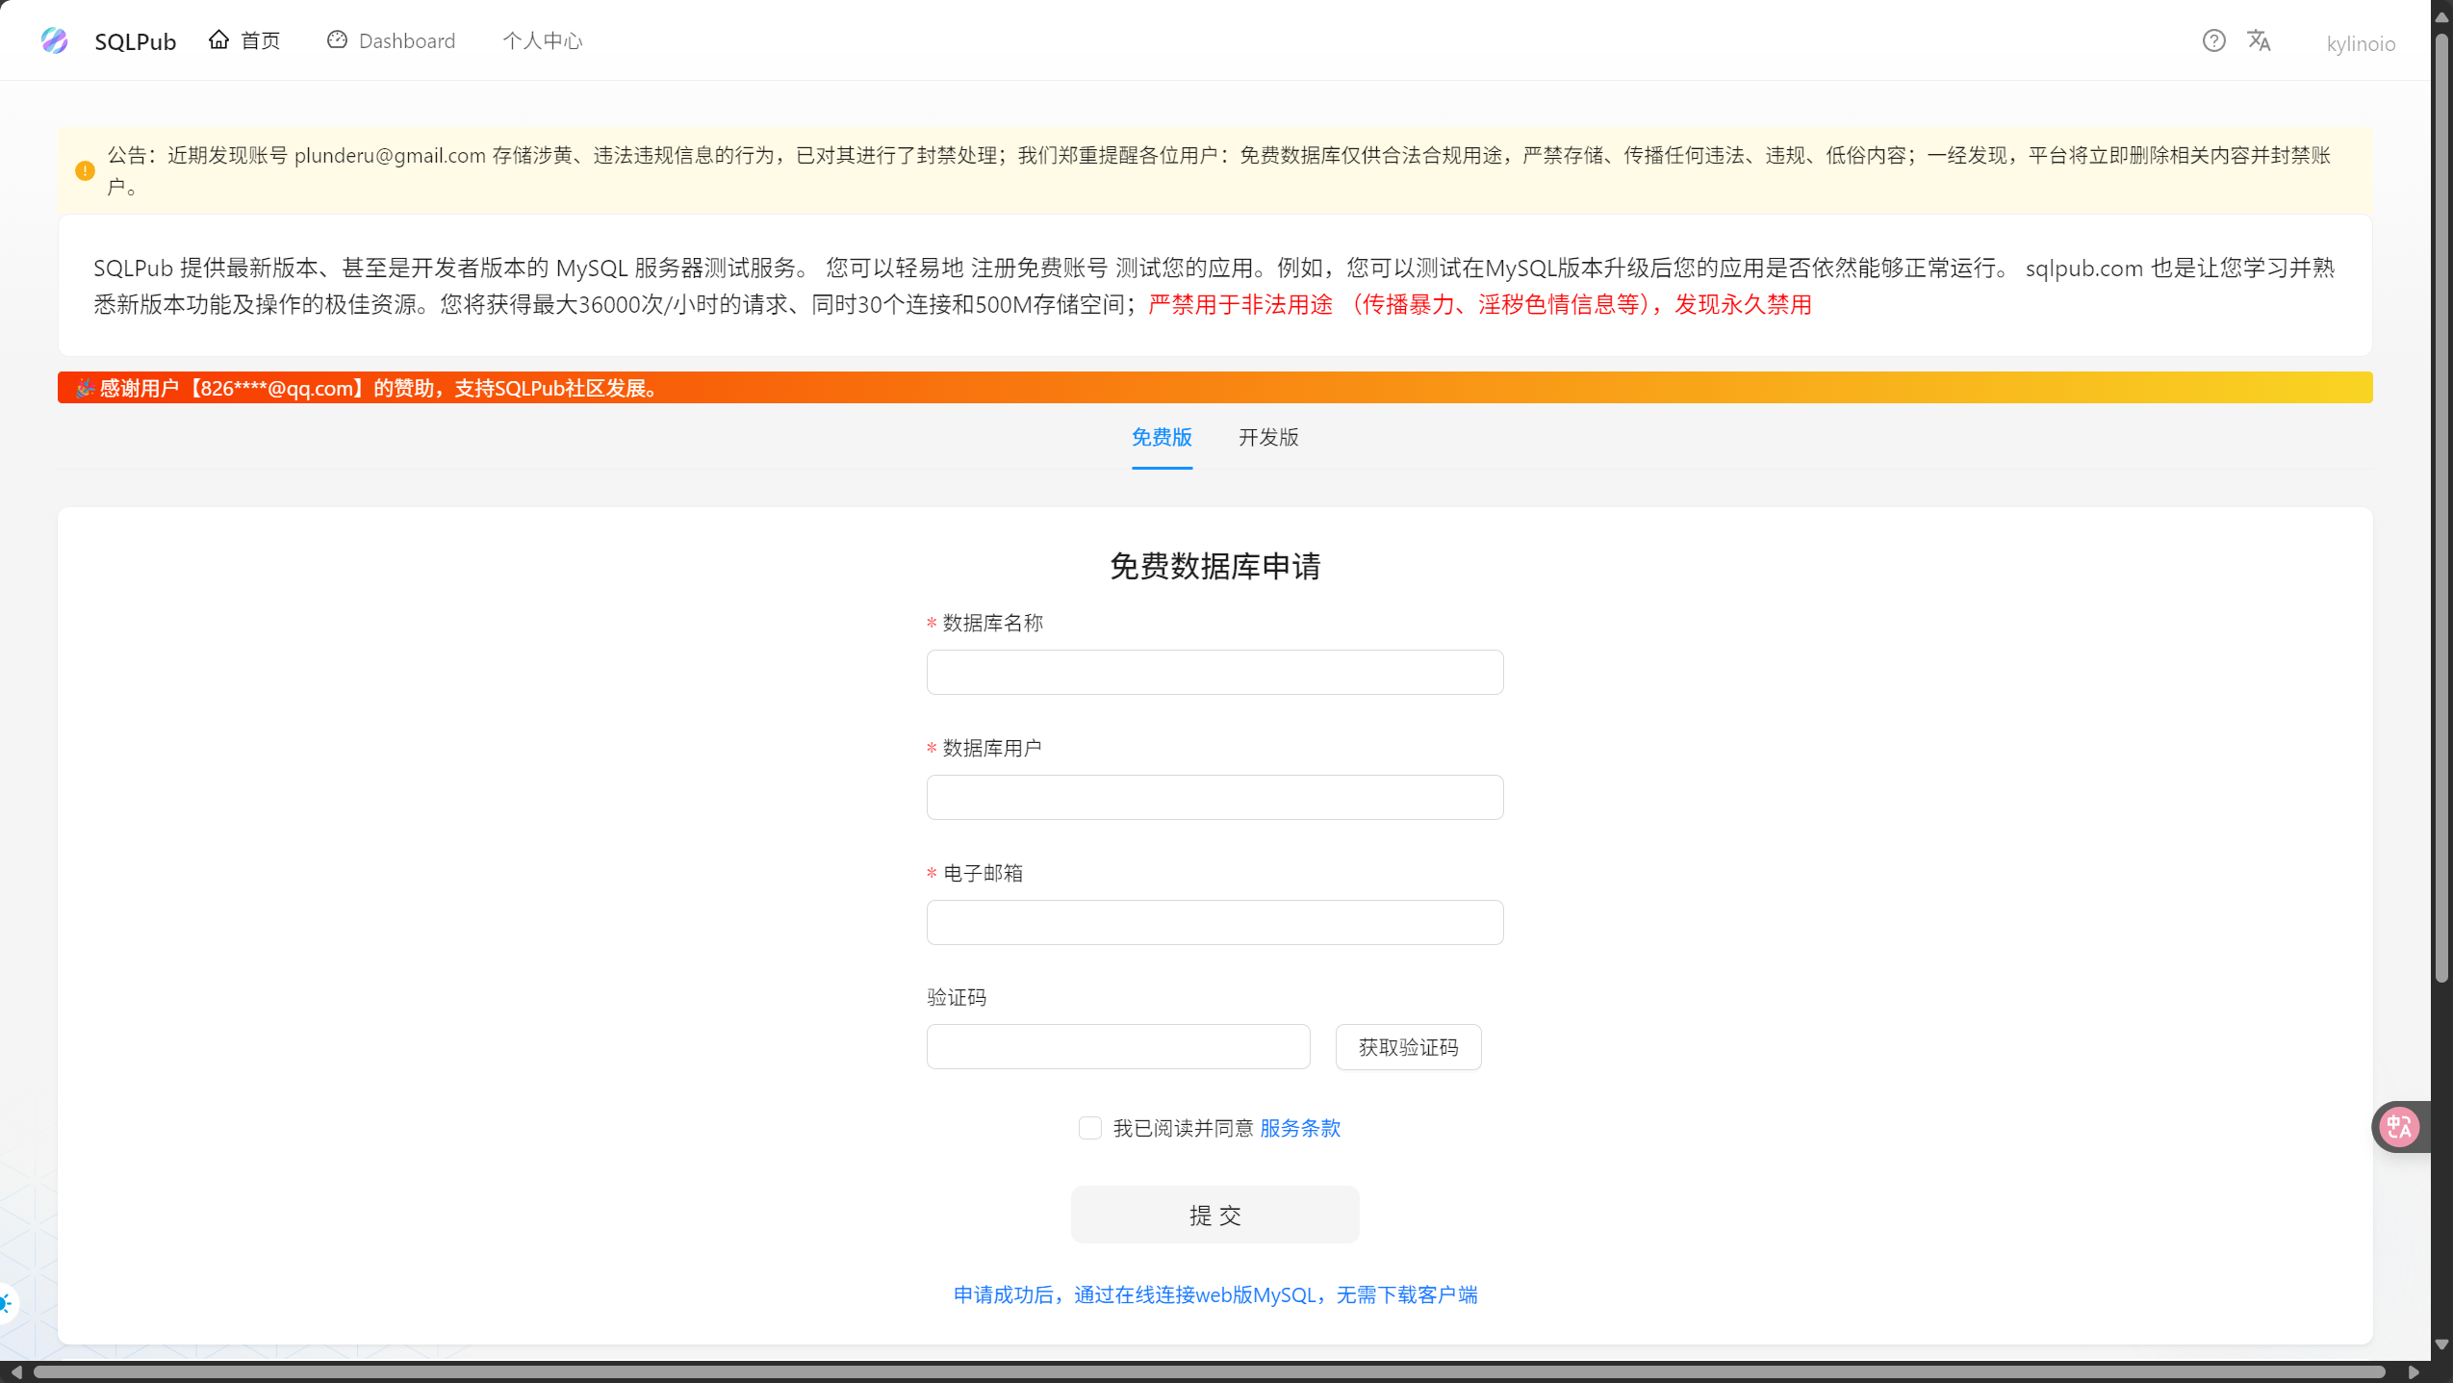
Task: Click the Dashboard gauge icon
Action: (x=337, y=39)
